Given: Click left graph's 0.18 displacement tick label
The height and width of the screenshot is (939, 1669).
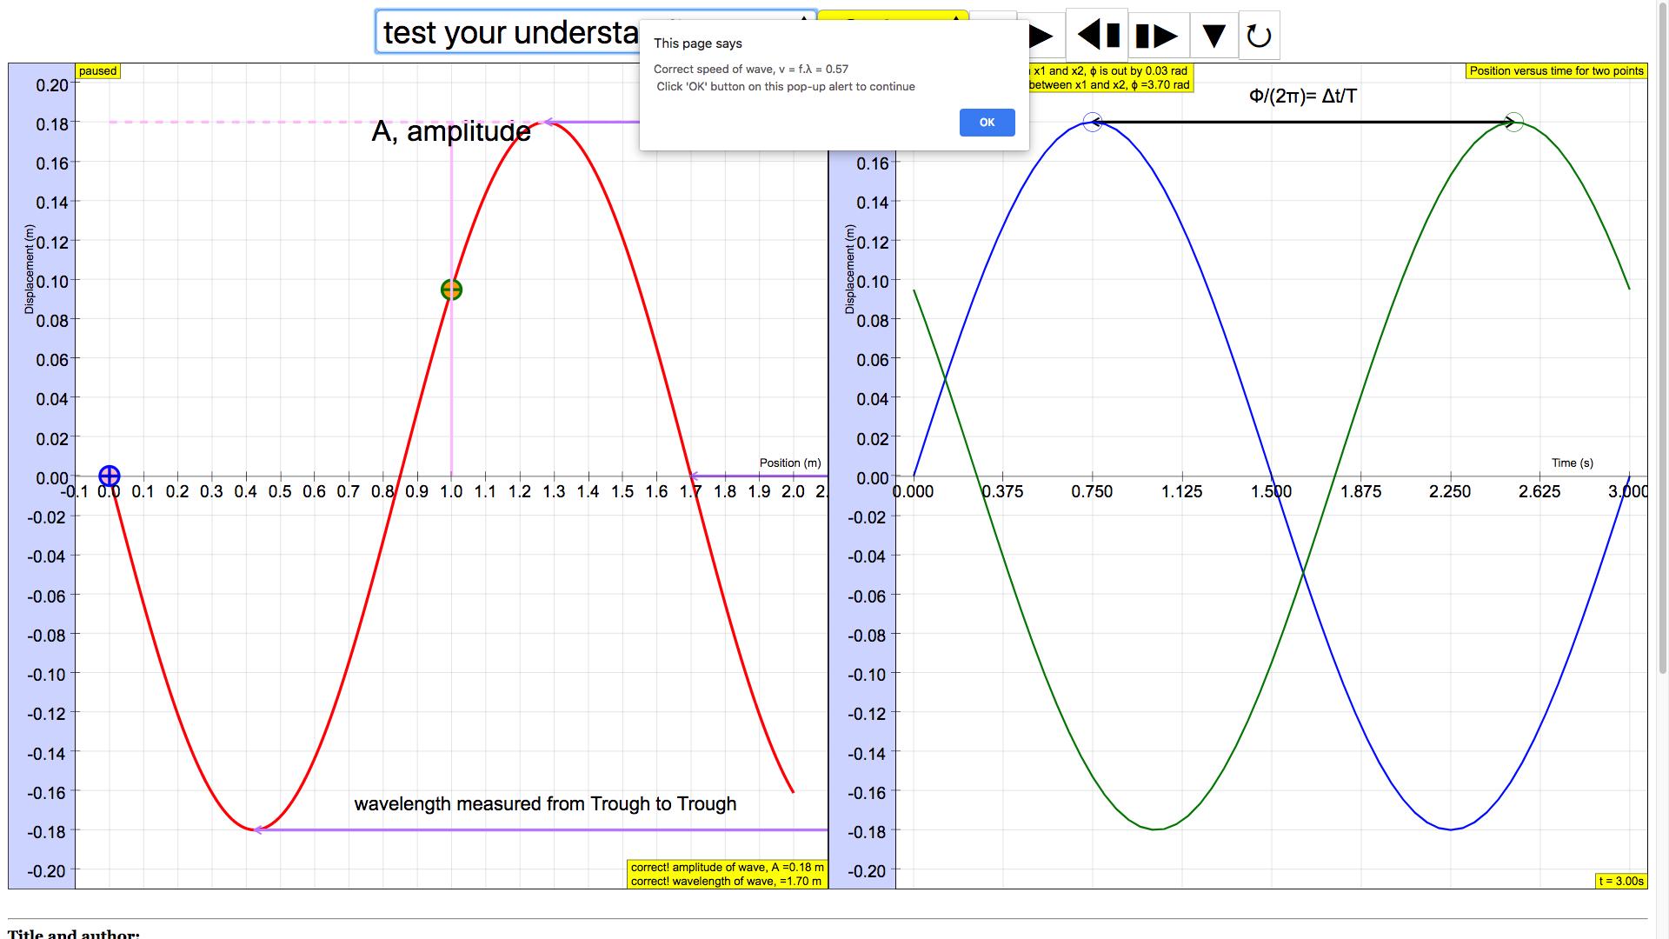Looking at the screenshot, I should click(52, 123).
